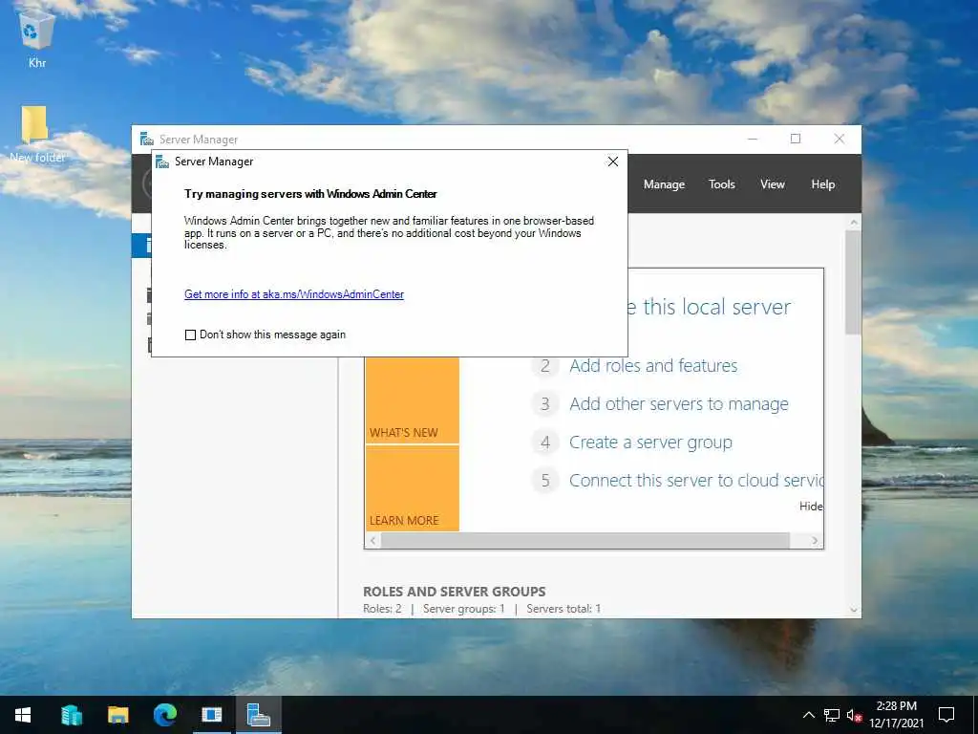Click Hide in the welcome tile
Screen dimensions: 978x734
(x=811, y=507)
